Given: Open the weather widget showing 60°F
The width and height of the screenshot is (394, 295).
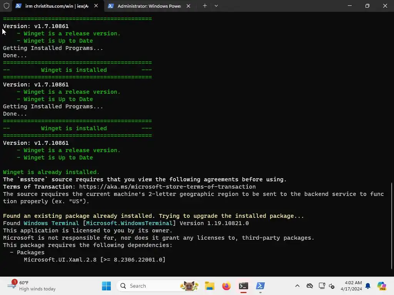Looking at the screenshot, I should pos(31,286).
